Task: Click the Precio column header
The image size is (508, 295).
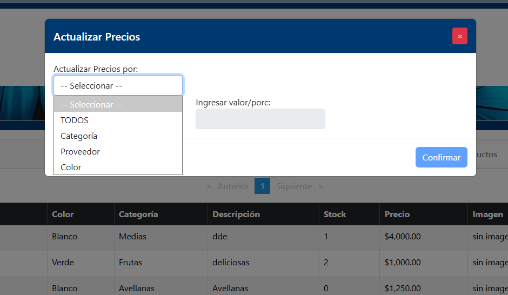Action: point(397,214)
